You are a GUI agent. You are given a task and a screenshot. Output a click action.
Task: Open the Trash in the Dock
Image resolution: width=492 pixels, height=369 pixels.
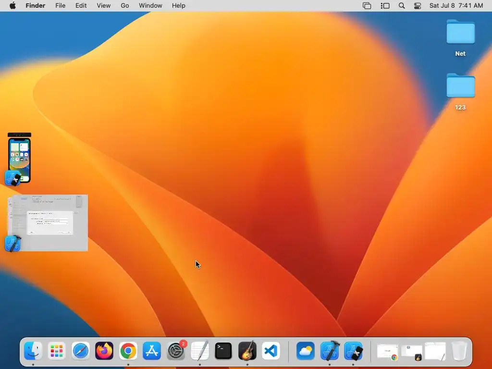click(x=459, y=351)
